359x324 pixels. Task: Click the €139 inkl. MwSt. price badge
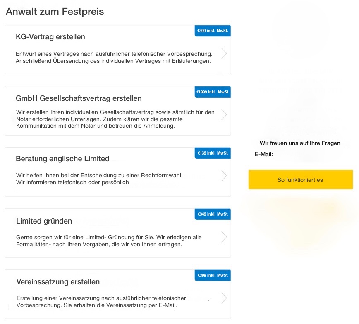point(213,153)
